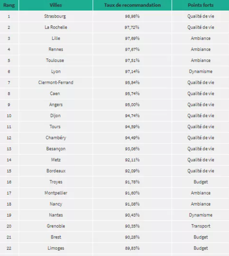This screenshot has width=229, height=256.
Task: Select the Taux de recommandation header
Action: pos(132,5)
